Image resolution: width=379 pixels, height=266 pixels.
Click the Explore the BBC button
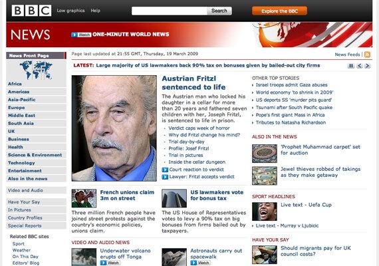coord(279,11)
